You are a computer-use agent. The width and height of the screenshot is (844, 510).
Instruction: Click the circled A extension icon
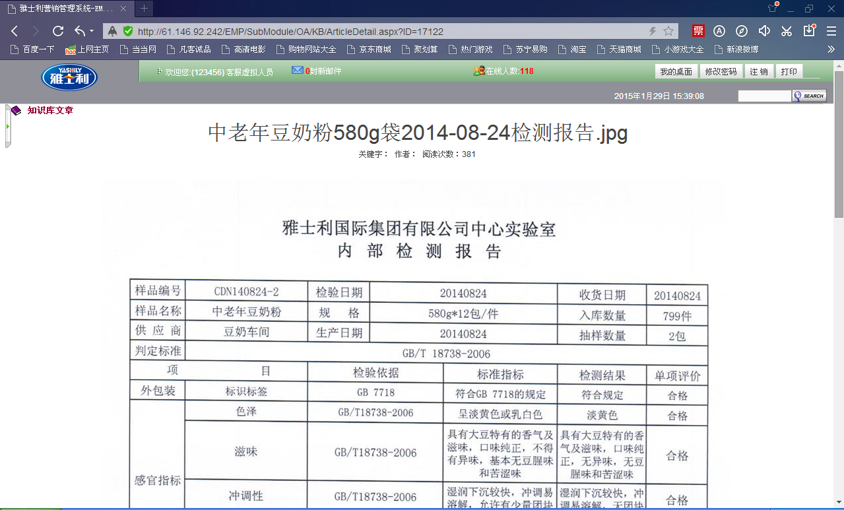tap(720, 31)
